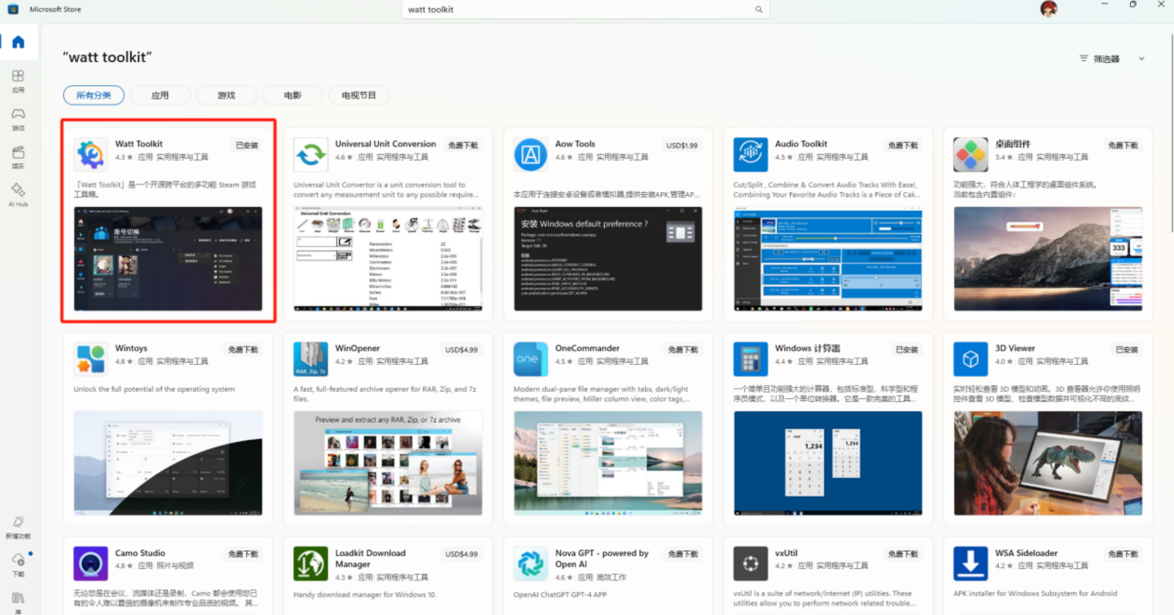This screenshot has width=1174, height=615.
Task: Click the Wintoys app icon
Action: [x=91, y=359]
